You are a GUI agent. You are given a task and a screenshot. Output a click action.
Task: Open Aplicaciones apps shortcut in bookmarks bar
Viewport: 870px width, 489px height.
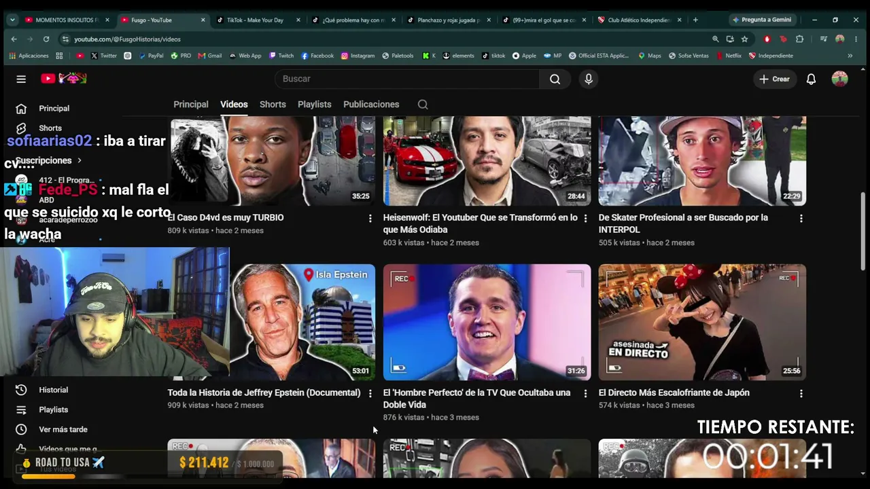[29, 56]
